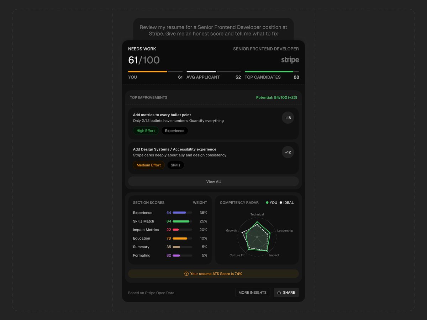Open the View All improvements button
The height and width of the screenshot is (320, 427).
tap(213, 181)
